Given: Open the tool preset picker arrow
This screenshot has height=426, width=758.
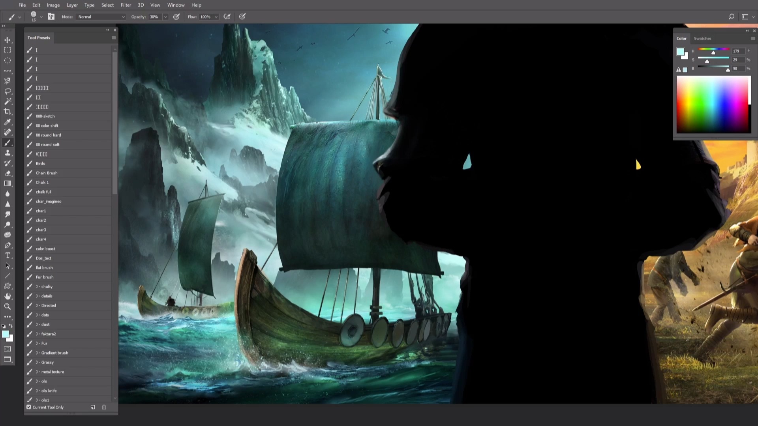Looking at the screenshot, I should tap(19, 17).
